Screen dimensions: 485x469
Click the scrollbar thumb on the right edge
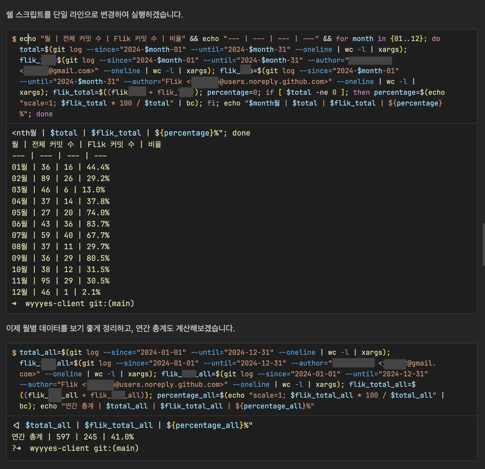(483, 244)
